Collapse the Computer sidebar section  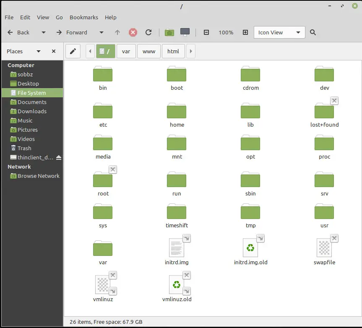(21, 65)
